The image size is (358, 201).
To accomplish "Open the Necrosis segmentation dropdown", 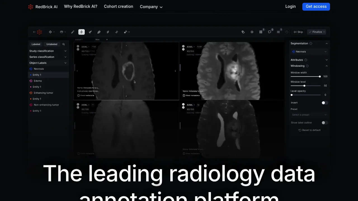I will click(x=309, y=52).
